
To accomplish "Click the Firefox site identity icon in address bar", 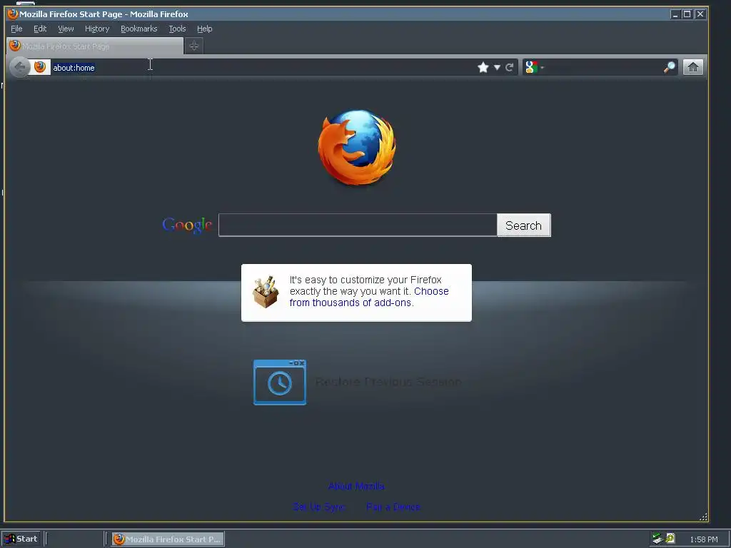I will [40, 67].
